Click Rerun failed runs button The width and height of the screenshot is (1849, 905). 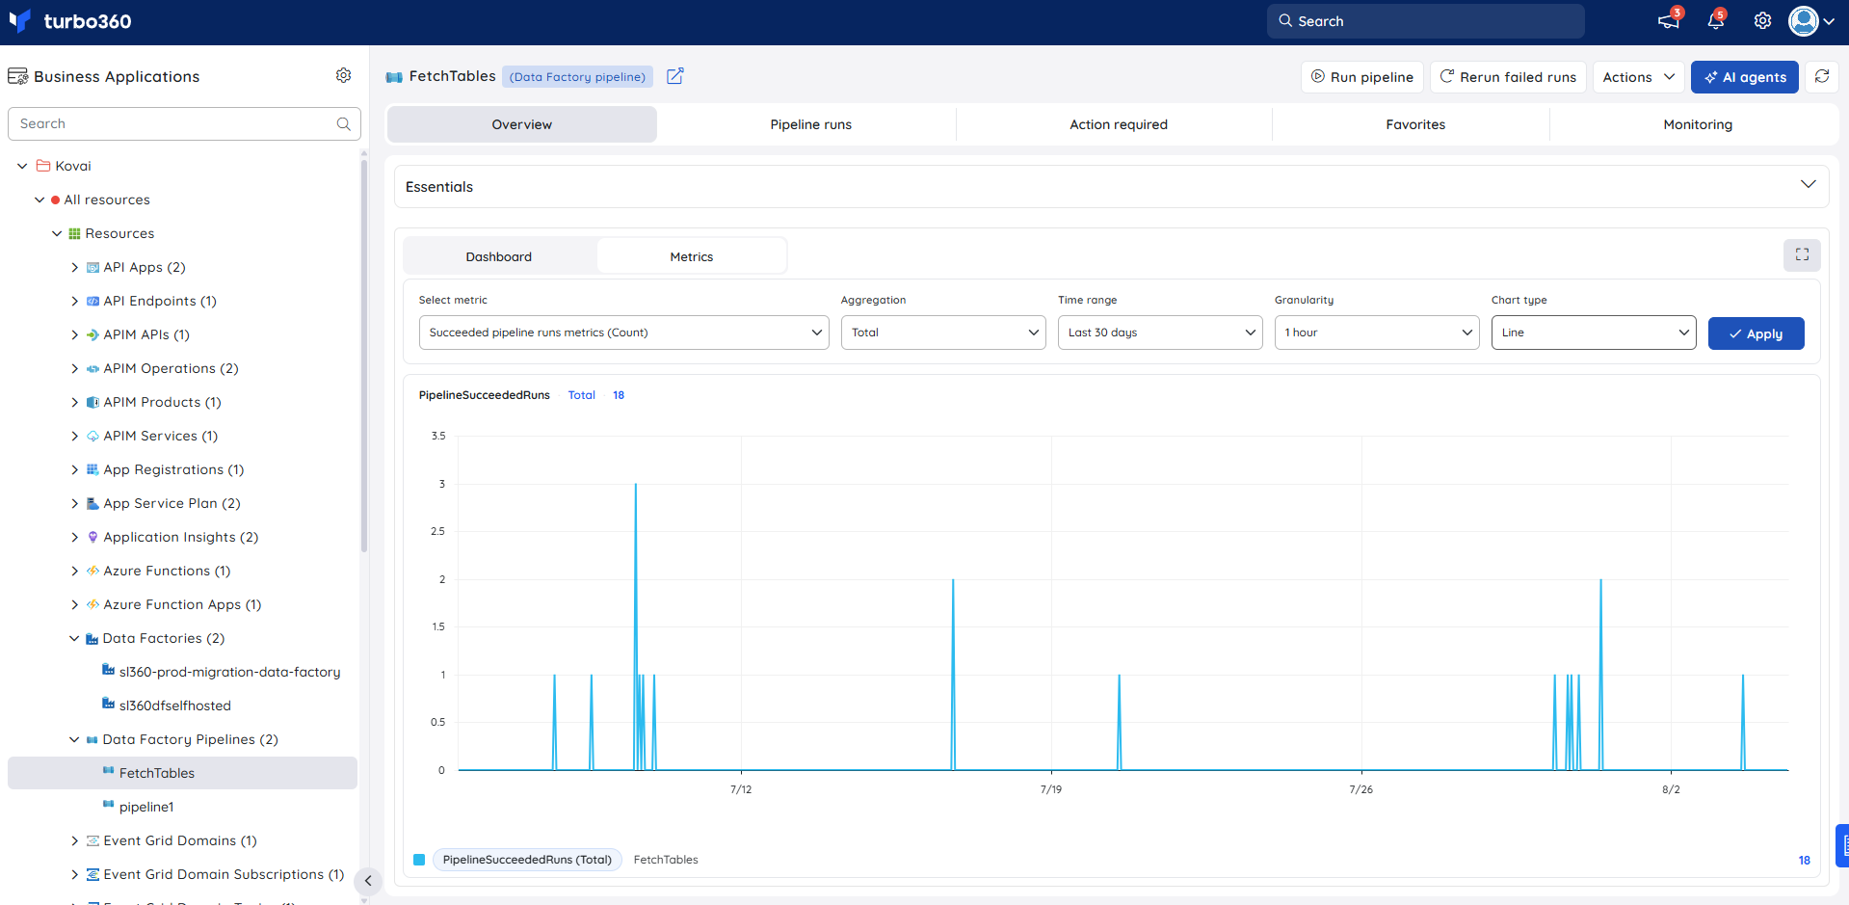(x=1508, y=77)
